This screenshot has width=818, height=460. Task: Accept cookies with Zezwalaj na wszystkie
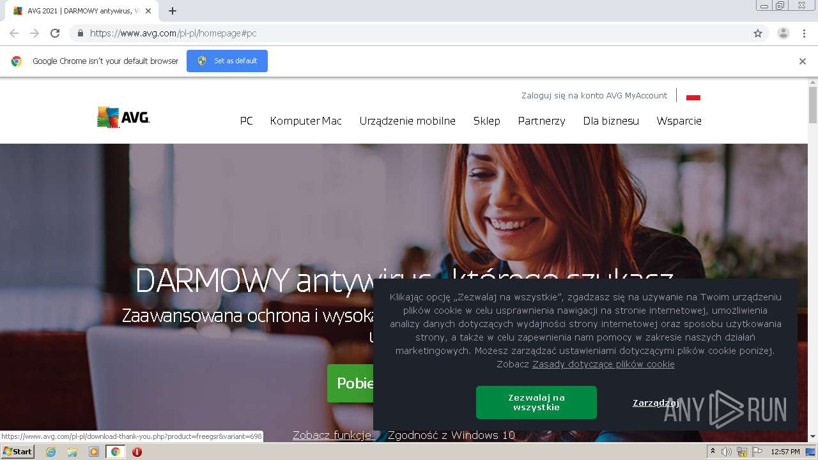(x=536, y=402)
